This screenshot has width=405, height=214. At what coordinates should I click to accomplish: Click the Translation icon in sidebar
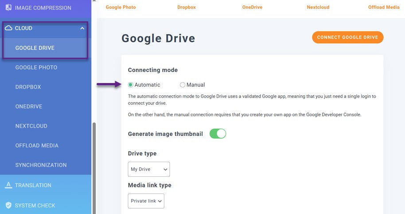pyautogui.click(x=8, y=185)
